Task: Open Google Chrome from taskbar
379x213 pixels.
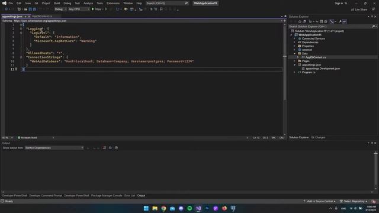Action: pyautogui.click(x=163, y=208)
